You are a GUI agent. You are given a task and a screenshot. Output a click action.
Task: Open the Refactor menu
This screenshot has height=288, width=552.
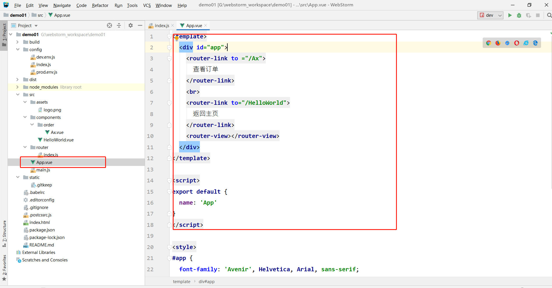[100, 5]
